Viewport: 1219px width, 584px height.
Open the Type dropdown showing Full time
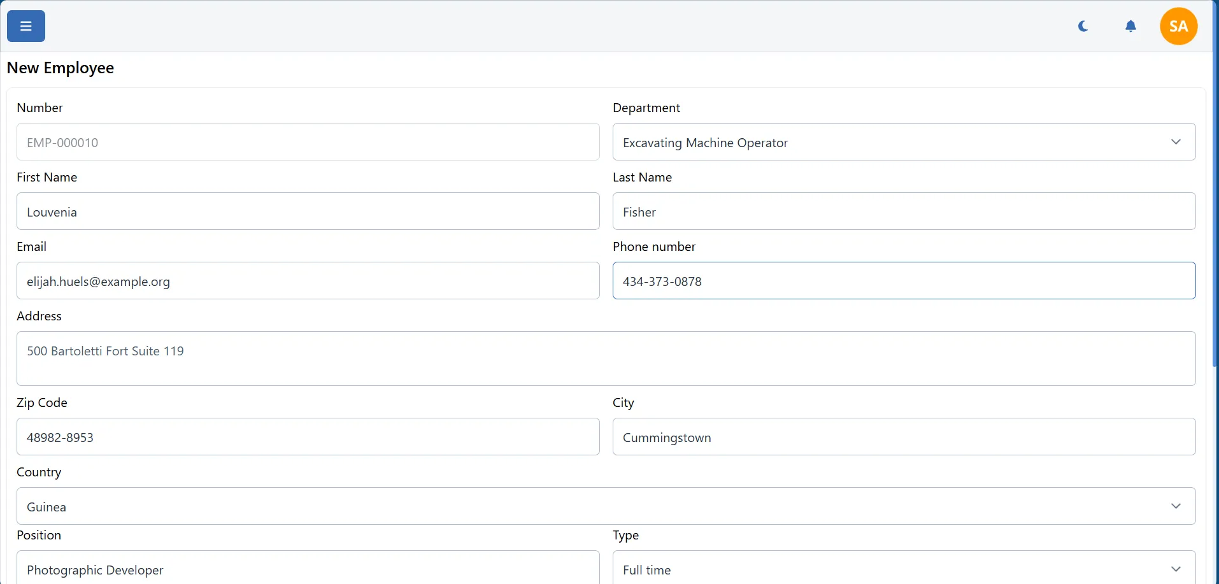pos(892,569)
